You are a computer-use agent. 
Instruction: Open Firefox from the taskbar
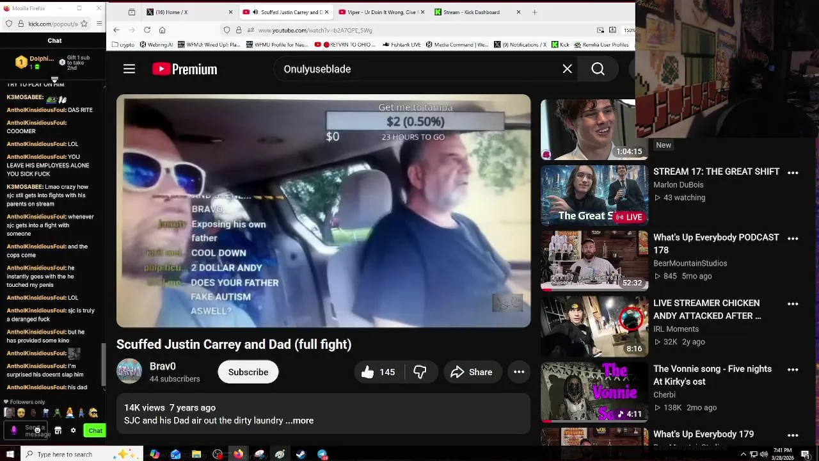click(x=238, y=455)
